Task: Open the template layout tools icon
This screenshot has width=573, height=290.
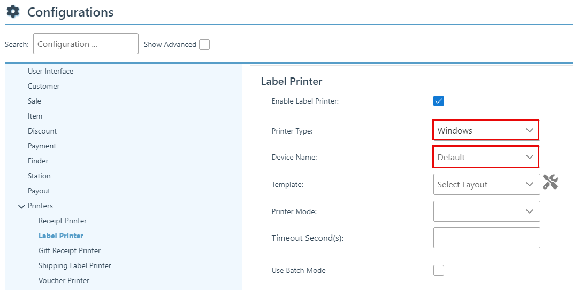Action: click(551, 183)
